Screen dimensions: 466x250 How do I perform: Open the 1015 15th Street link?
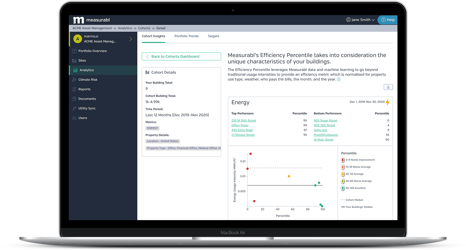click(324, 125)
